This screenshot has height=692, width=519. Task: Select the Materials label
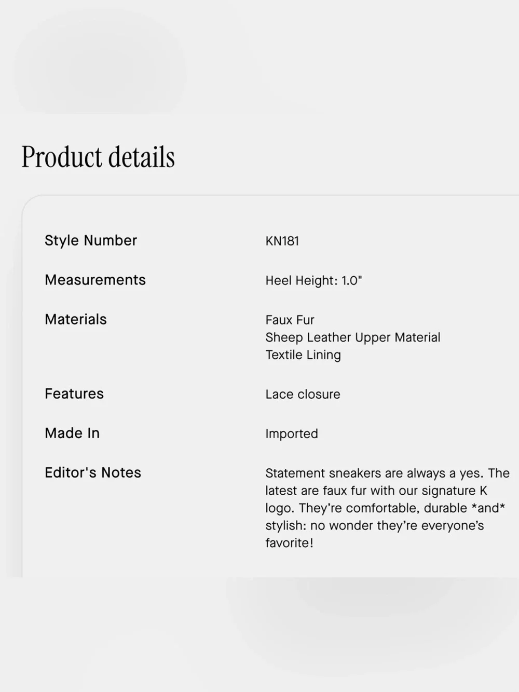(x=76, y=319)
